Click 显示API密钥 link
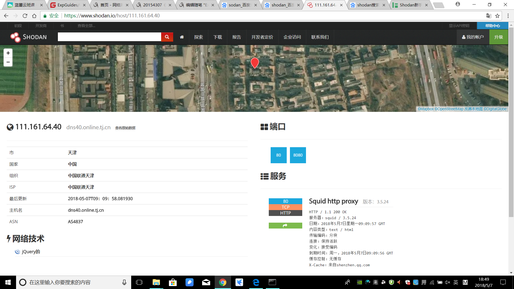Image resolution: width=514 pixels, height=289 pixels. click(x=459, y=26)
